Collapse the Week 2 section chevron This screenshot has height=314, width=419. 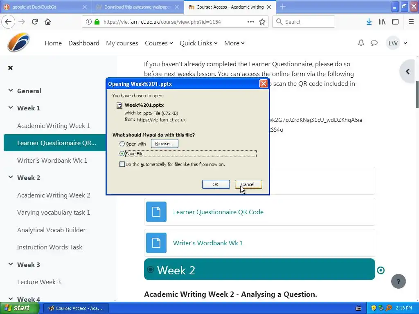(x=10, y=177)
